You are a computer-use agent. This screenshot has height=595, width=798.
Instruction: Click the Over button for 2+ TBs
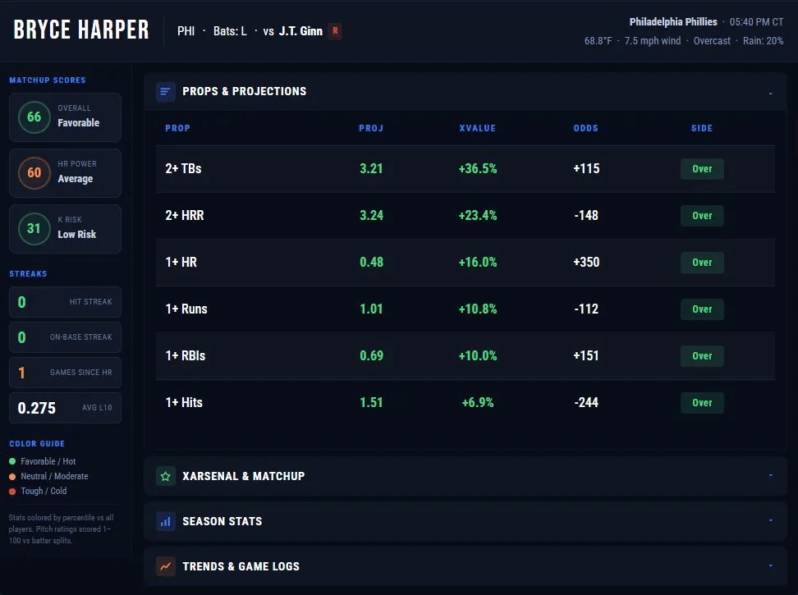[702, 169]
